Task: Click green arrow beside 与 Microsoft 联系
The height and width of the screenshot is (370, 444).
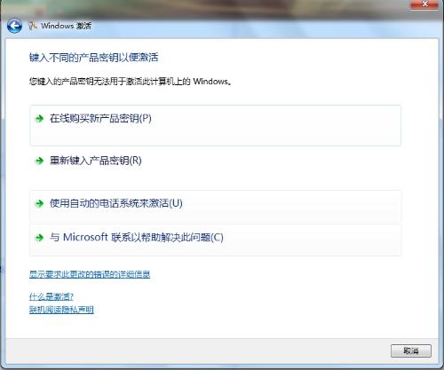Action: point(39,238)
